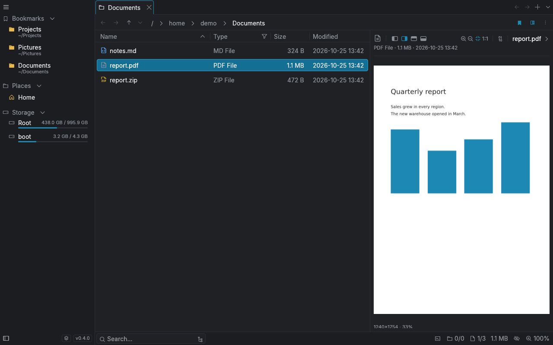The width and height of the screenshot is (553, 345).
Task: Go up to the parent directory
Action: (x=129, y=23)
